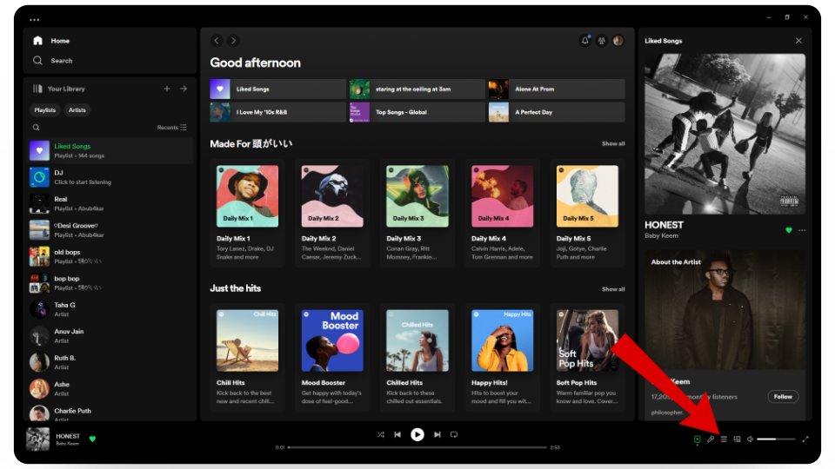Skip to next track
This screenshot has height=469, width=835.
438,434
